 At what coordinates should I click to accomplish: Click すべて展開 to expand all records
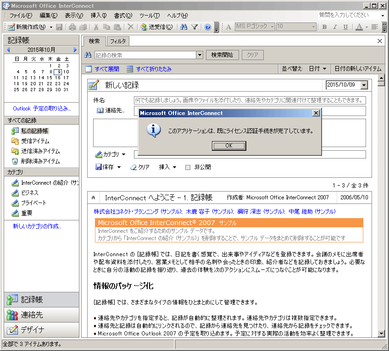(102, 69)
